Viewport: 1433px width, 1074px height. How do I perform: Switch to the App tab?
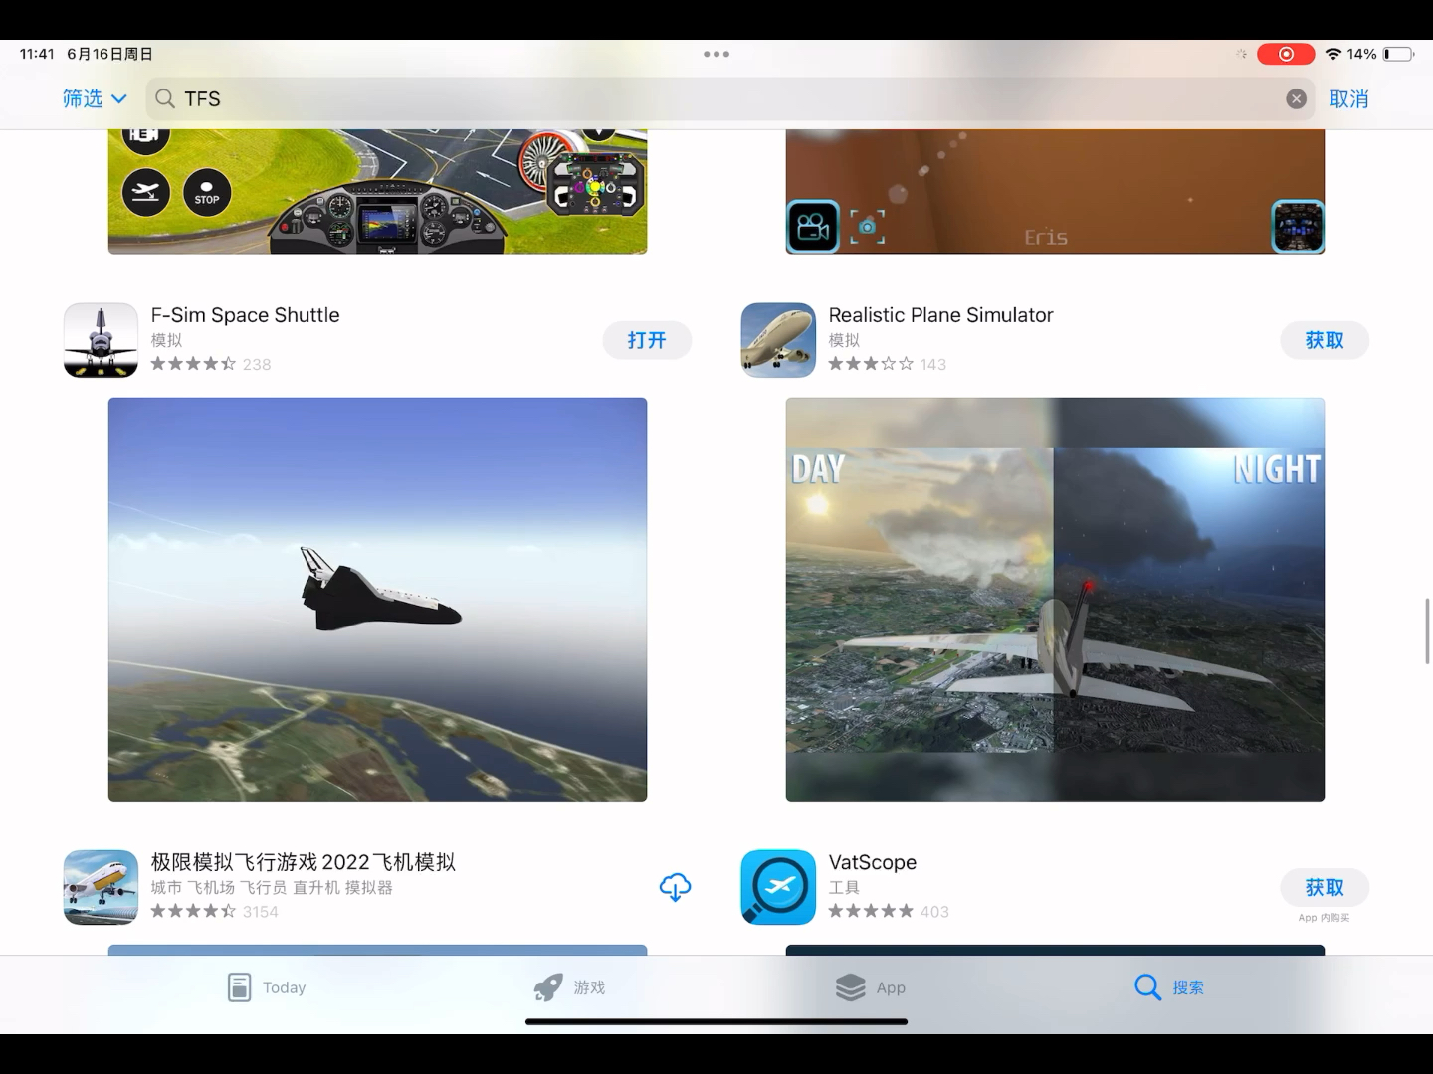point(870,987)
